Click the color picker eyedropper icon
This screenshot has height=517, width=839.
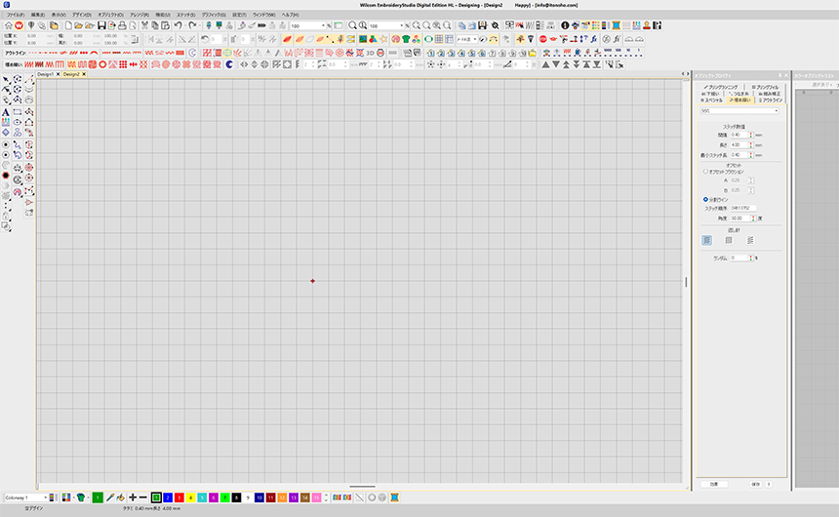(110, 497)
